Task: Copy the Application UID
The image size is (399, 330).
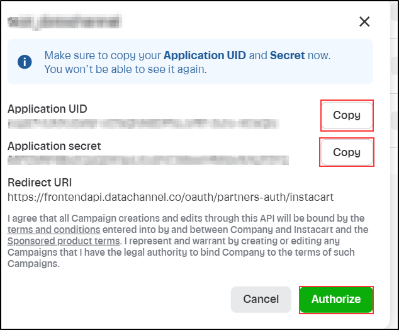Action: [x=347, y=115]
